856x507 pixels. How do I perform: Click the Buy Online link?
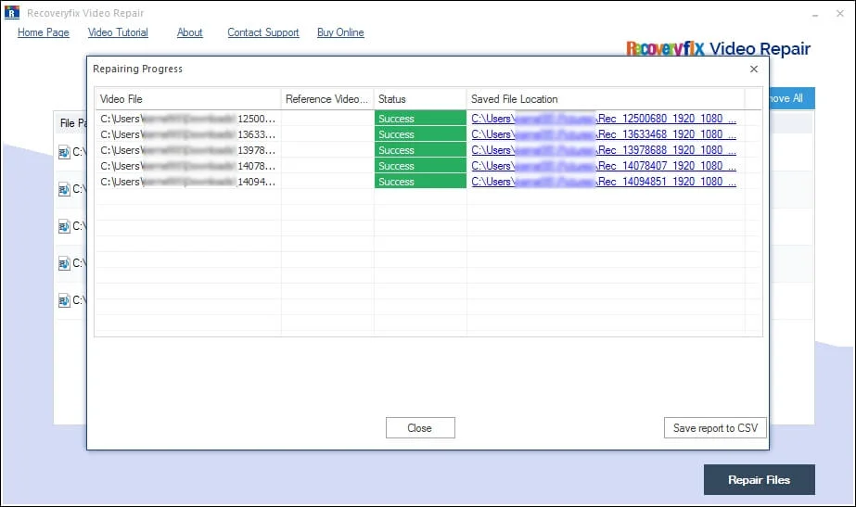[x=340, y=32]
